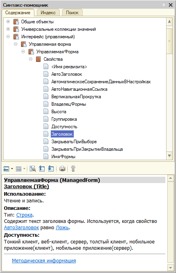Select ВладелецФормы property

click(x=68, y=104)
